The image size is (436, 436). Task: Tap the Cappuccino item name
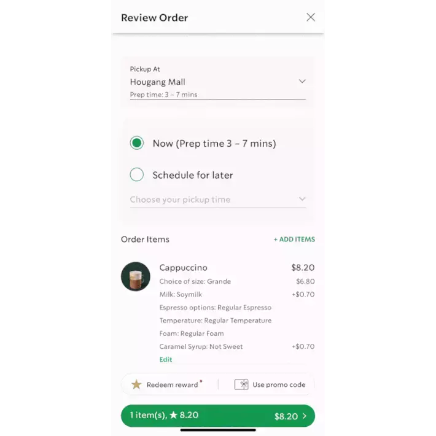click(x=183, y=268)
